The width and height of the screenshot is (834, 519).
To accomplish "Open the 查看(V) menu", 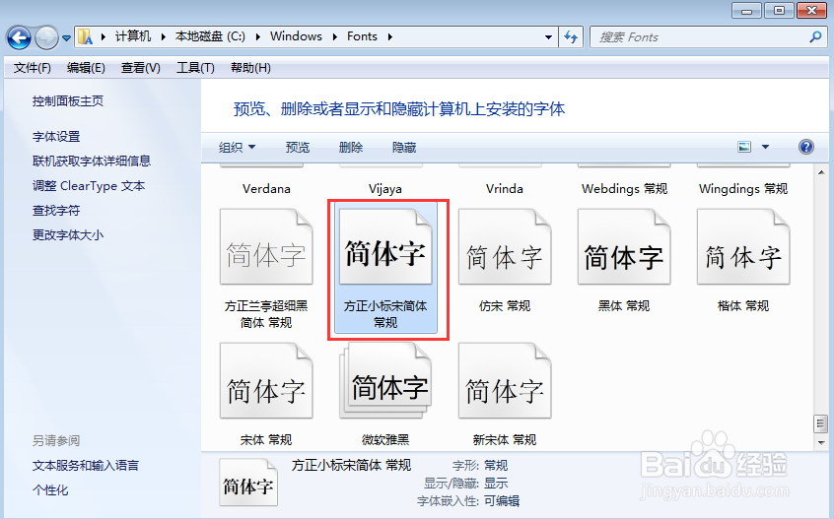I will (x=141, y=68).
